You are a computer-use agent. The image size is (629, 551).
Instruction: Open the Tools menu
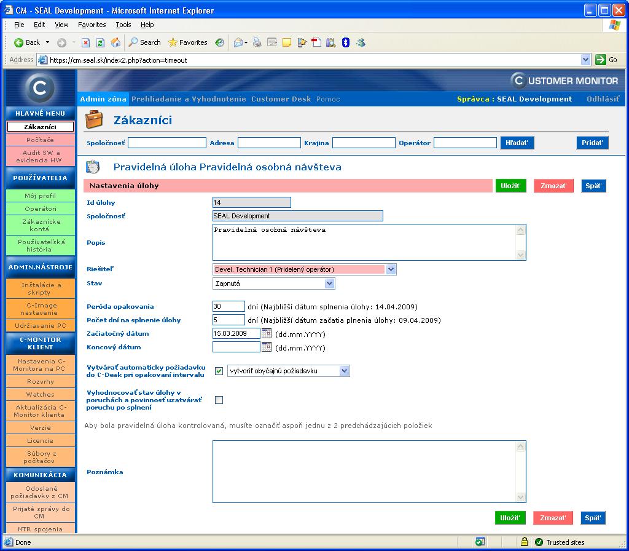click(x=123, y=25)
